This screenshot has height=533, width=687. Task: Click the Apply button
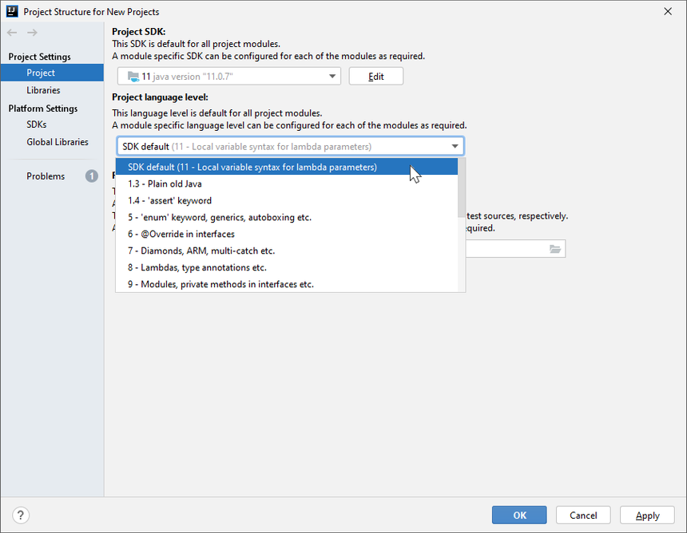647,515
